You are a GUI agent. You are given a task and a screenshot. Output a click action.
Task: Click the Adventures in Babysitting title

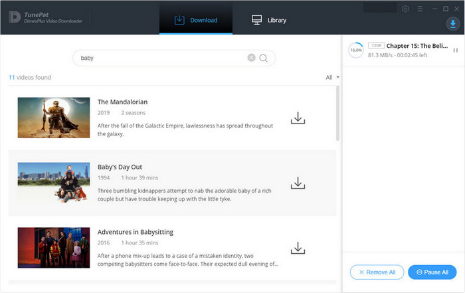pyautogui.click(x=136, y=232)
